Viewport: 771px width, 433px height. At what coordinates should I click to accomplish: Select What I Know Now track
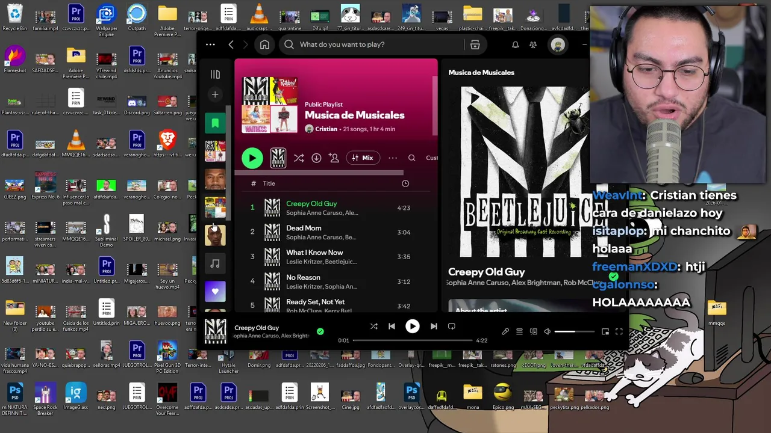click(x=336, y=257)
